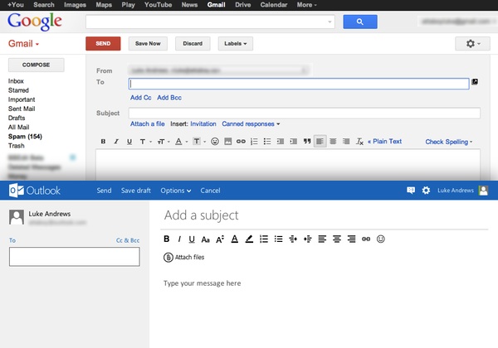Image resolution: width=498 pixels, height=348 pixels.
Task: Align right in Gmail toolbar
Action: point(346,142)
